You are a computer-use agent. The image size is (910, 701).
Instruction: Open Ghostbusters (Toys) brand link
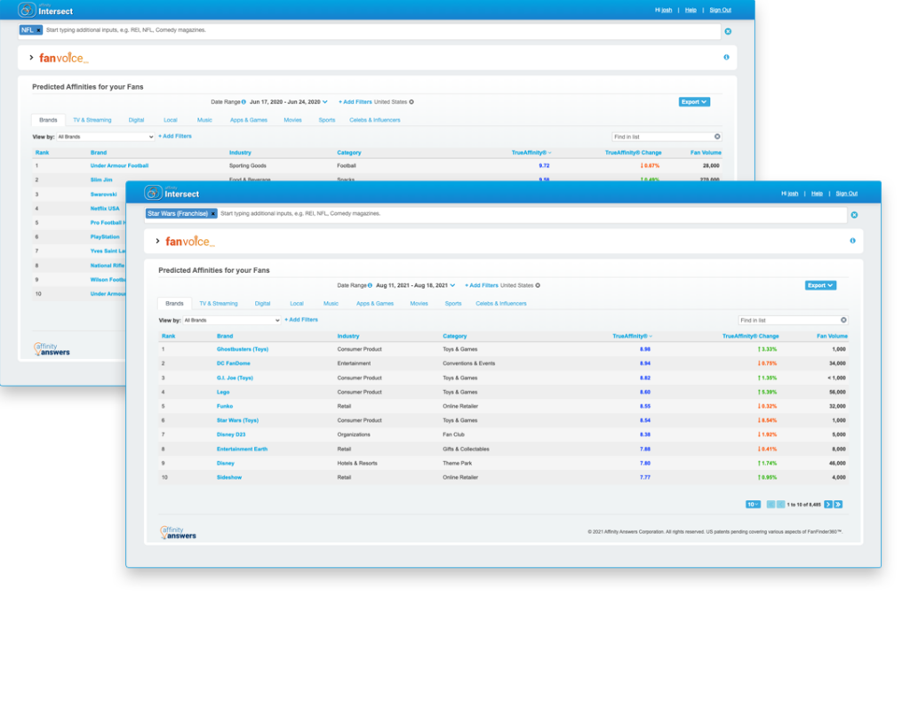point(242,349)
